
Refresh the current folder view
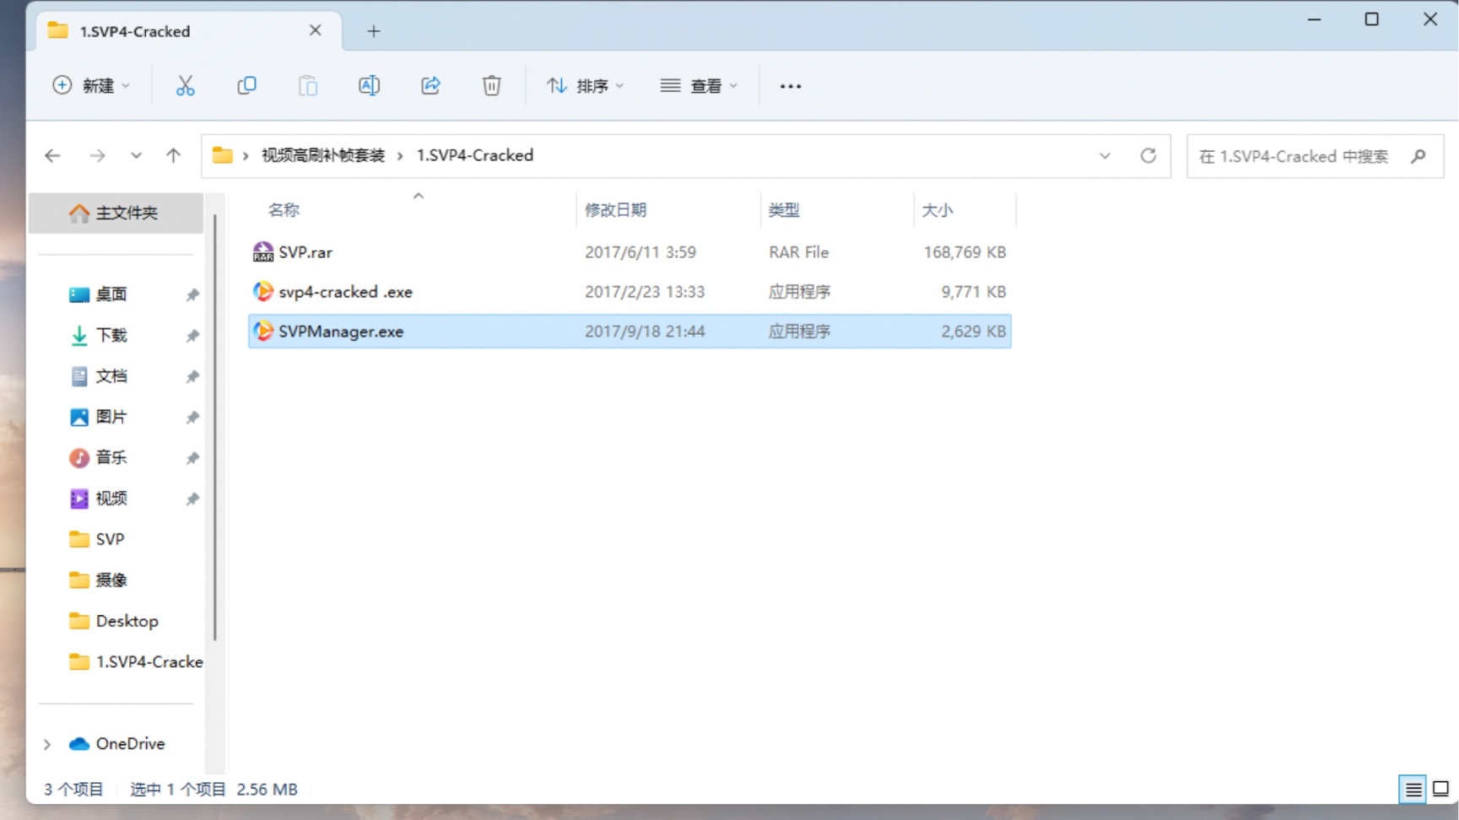click(x=1148, y=155)
